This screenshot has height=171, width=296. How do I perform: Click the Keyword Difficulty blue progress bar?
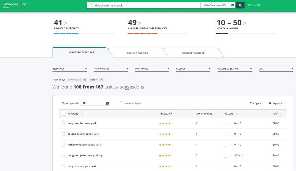(84, 34)
